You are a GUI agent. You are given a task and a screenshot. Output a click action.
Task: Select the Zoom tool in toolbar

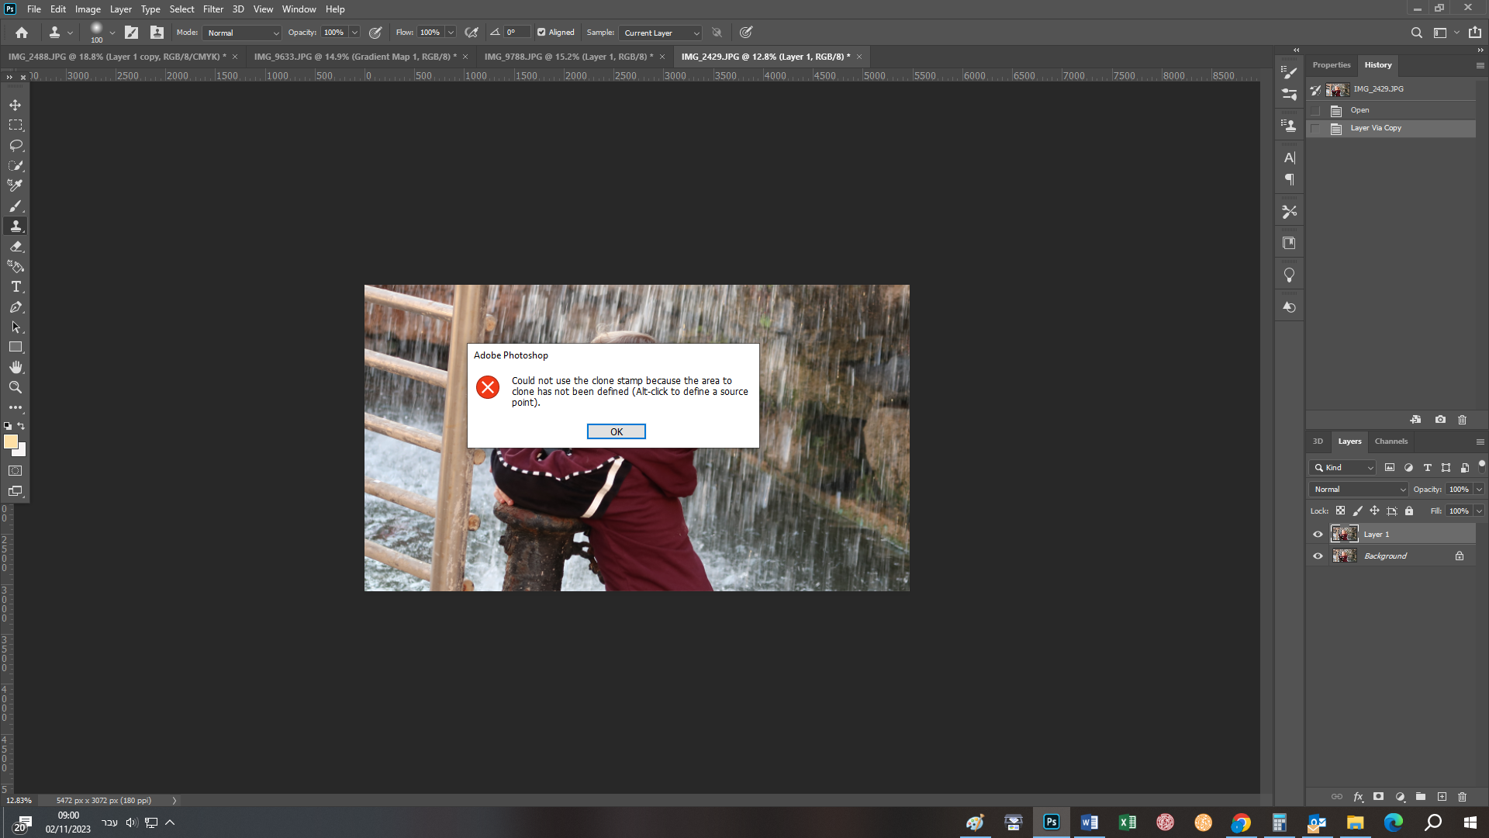(16, 387)
